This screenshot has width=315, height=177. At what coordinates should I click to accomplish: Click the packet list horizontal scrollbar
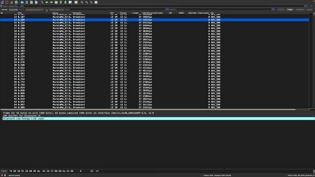point(148,110)
